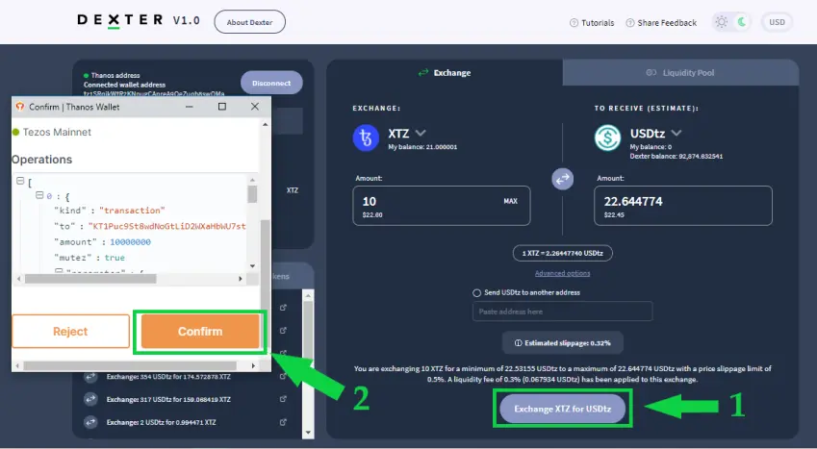Screen dimensions: 817x449
Task: Select the Liquidity Pool tab
Action: coord(680,73)
